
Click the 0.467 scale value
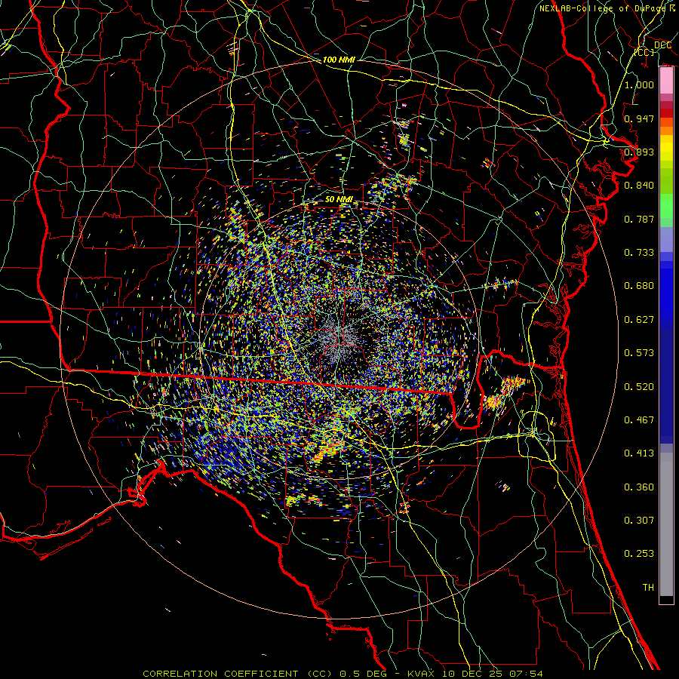pos(639,420)
